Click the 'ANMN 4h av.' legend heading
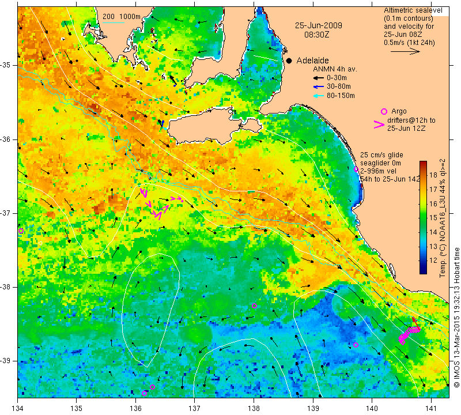The width and height of the screenshot is (461, 415). 335,69
